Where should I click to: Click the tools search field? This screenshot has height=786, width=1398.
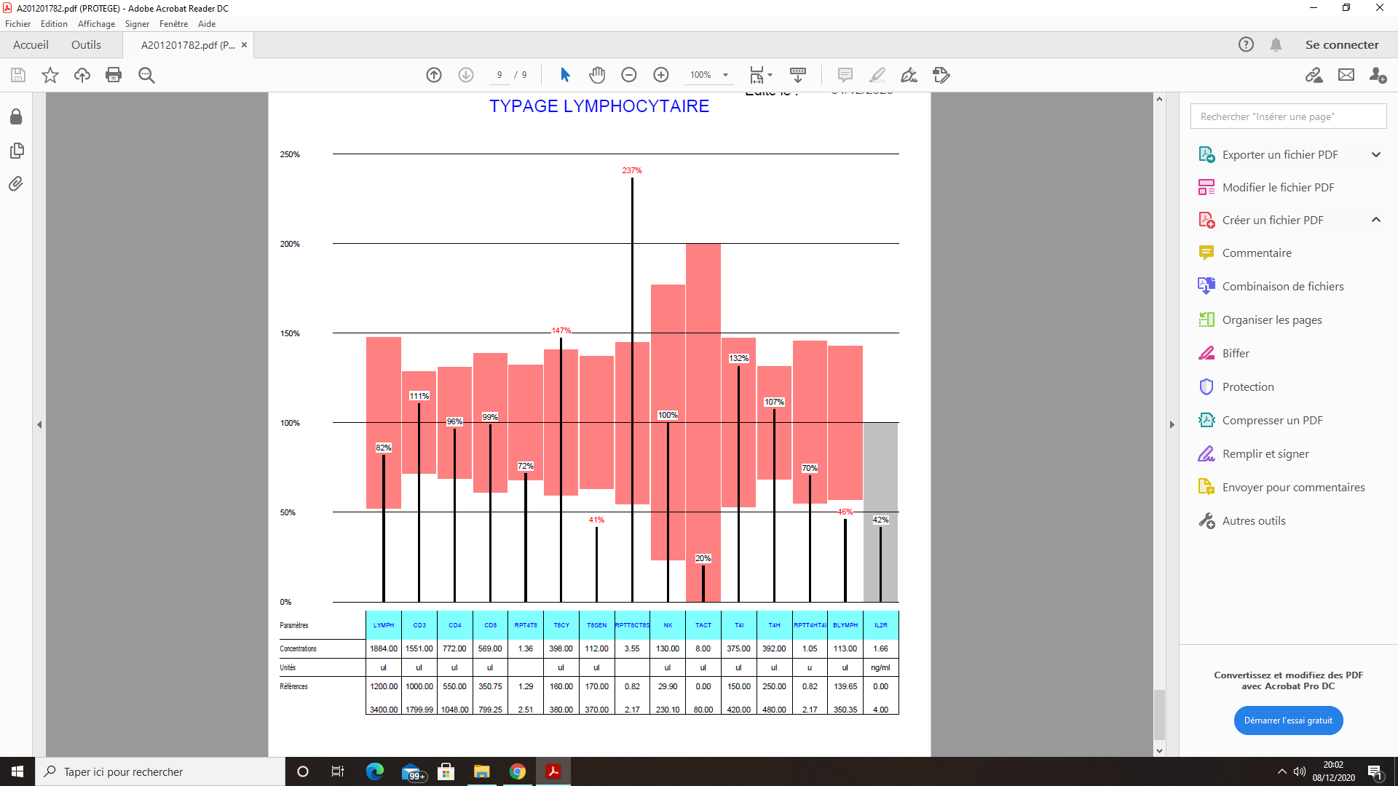click(x=1287, y=116)
